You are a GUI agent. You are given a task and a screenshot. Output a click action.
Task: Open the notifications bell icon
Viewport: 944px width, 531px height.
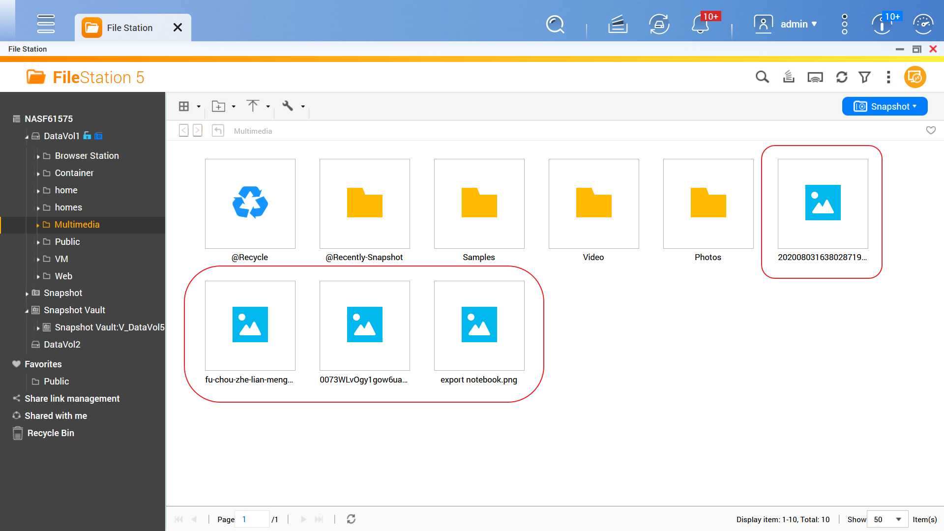[700, 24]
